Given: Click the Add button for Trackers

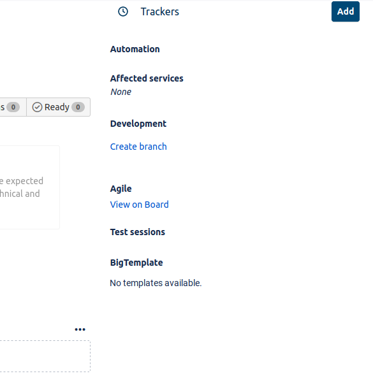Looking at the screenshot, I should point(346,11).
